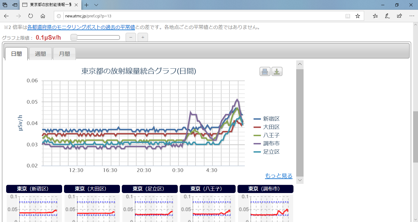Click the 調布市 mini graph thumbnail
The height and width of the screenshot is (222, 418).
(265, 209)
